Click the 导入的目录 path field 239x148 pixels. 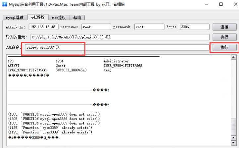click(120, 37)
